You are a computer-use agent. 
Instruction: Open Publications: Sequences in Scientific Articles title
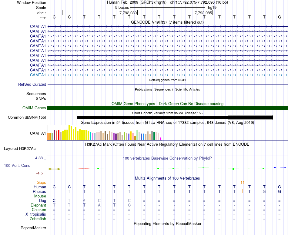pos(167,89)
